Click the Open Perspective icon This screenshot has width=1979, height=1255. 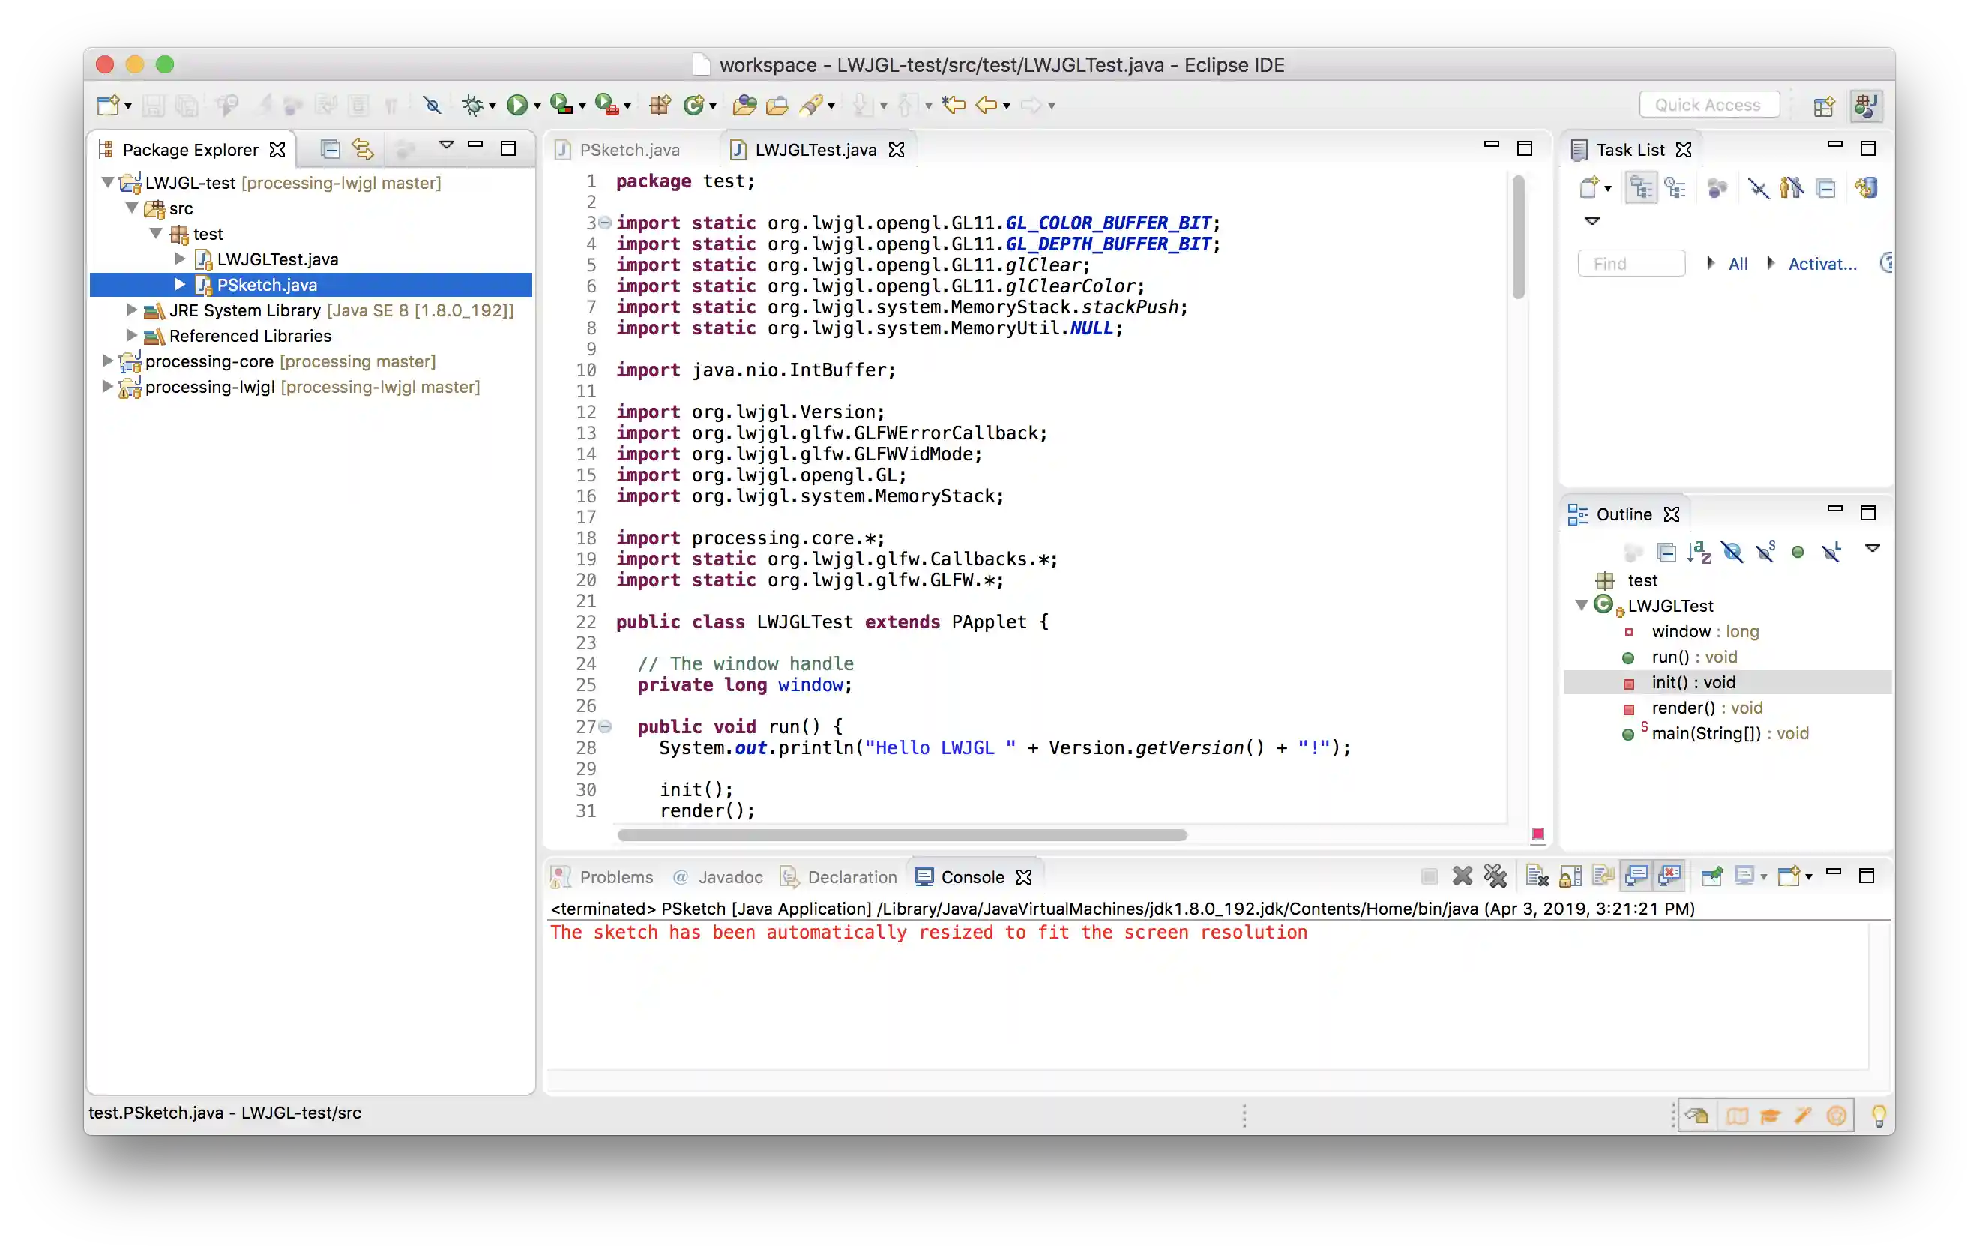point(1824,105)
